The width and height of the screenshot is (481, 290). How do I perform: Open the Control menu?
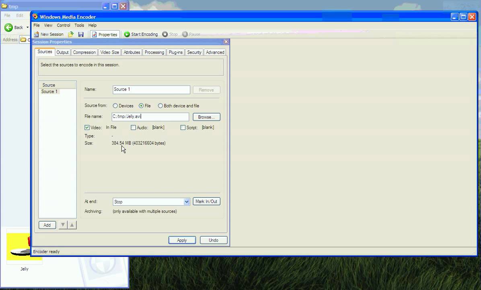[64, 25]
